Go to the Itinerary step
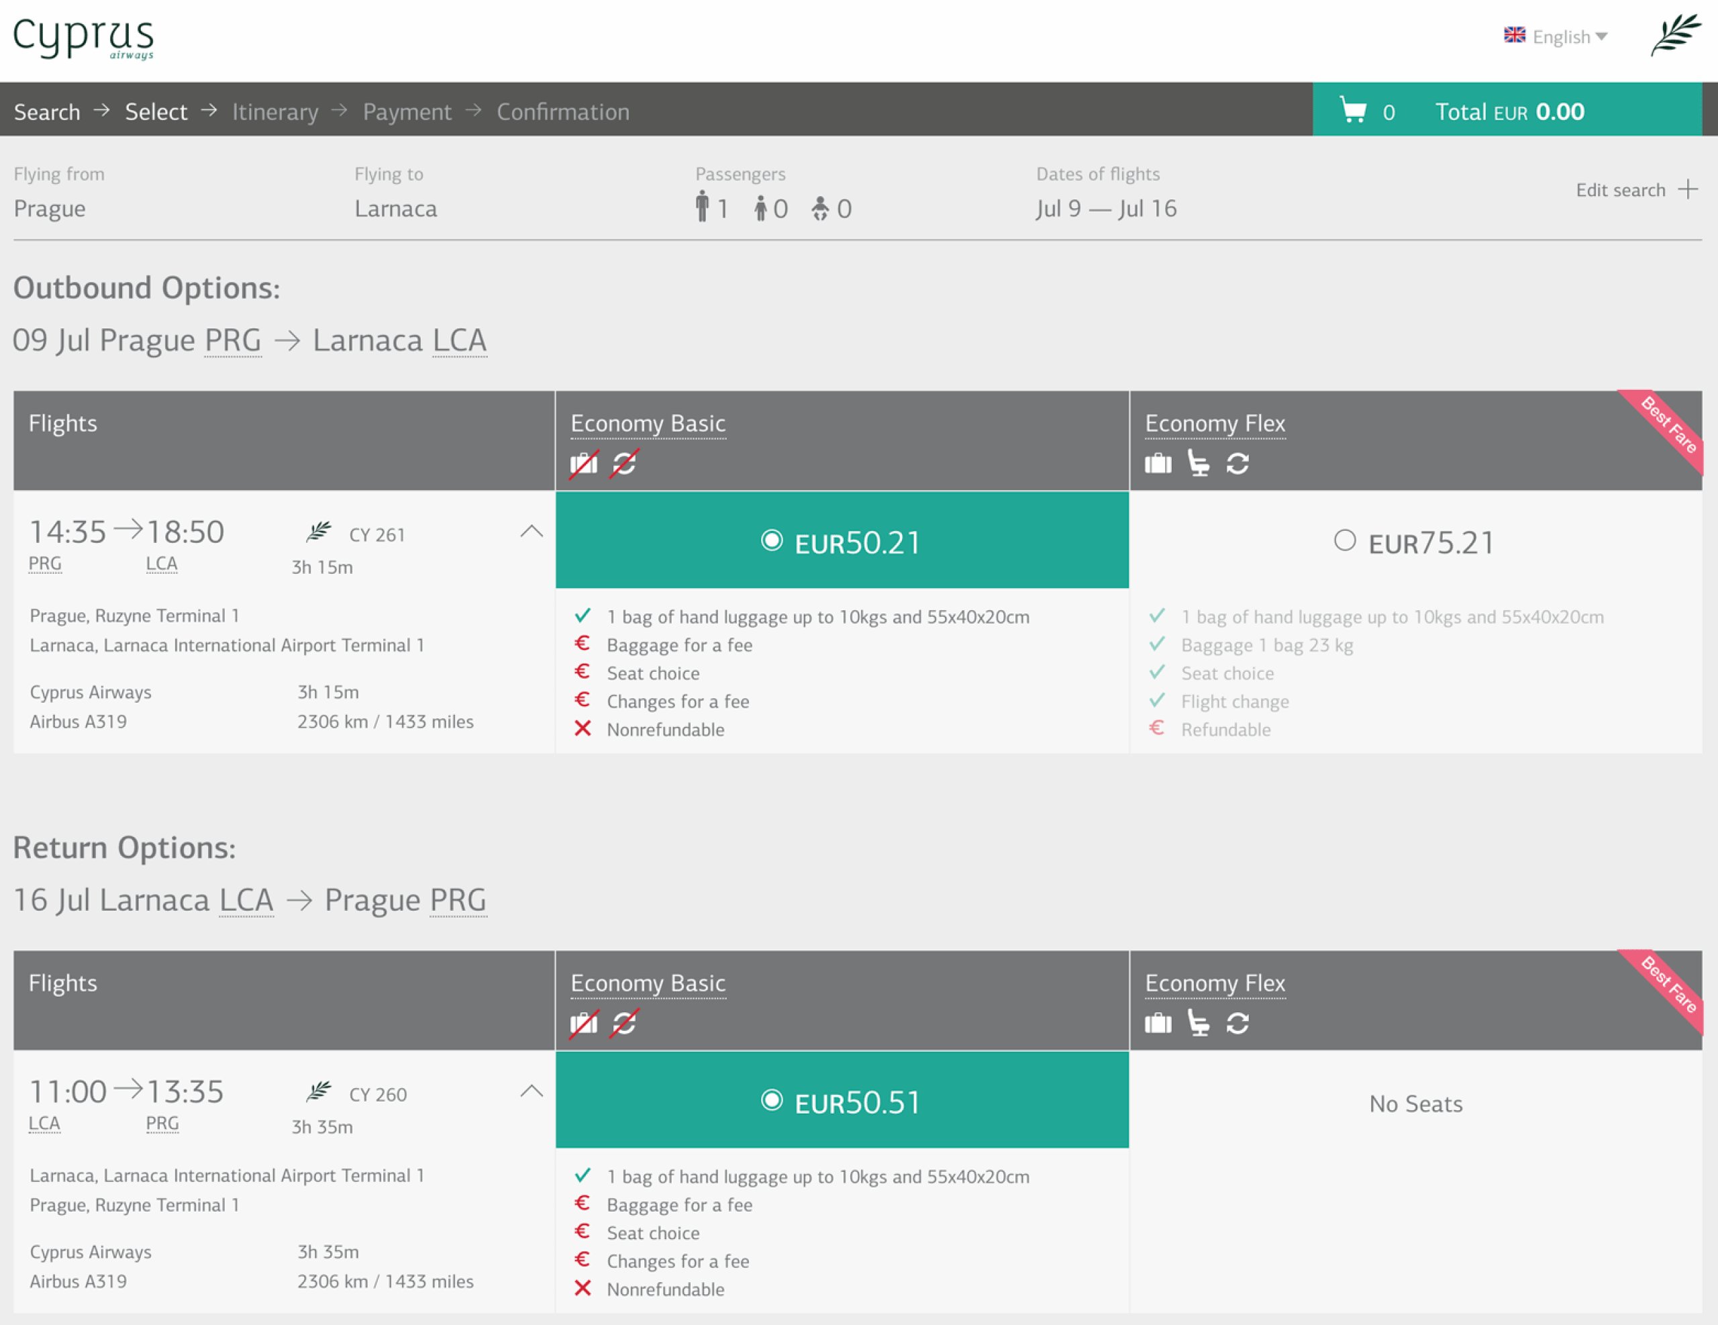 (275, 111)
